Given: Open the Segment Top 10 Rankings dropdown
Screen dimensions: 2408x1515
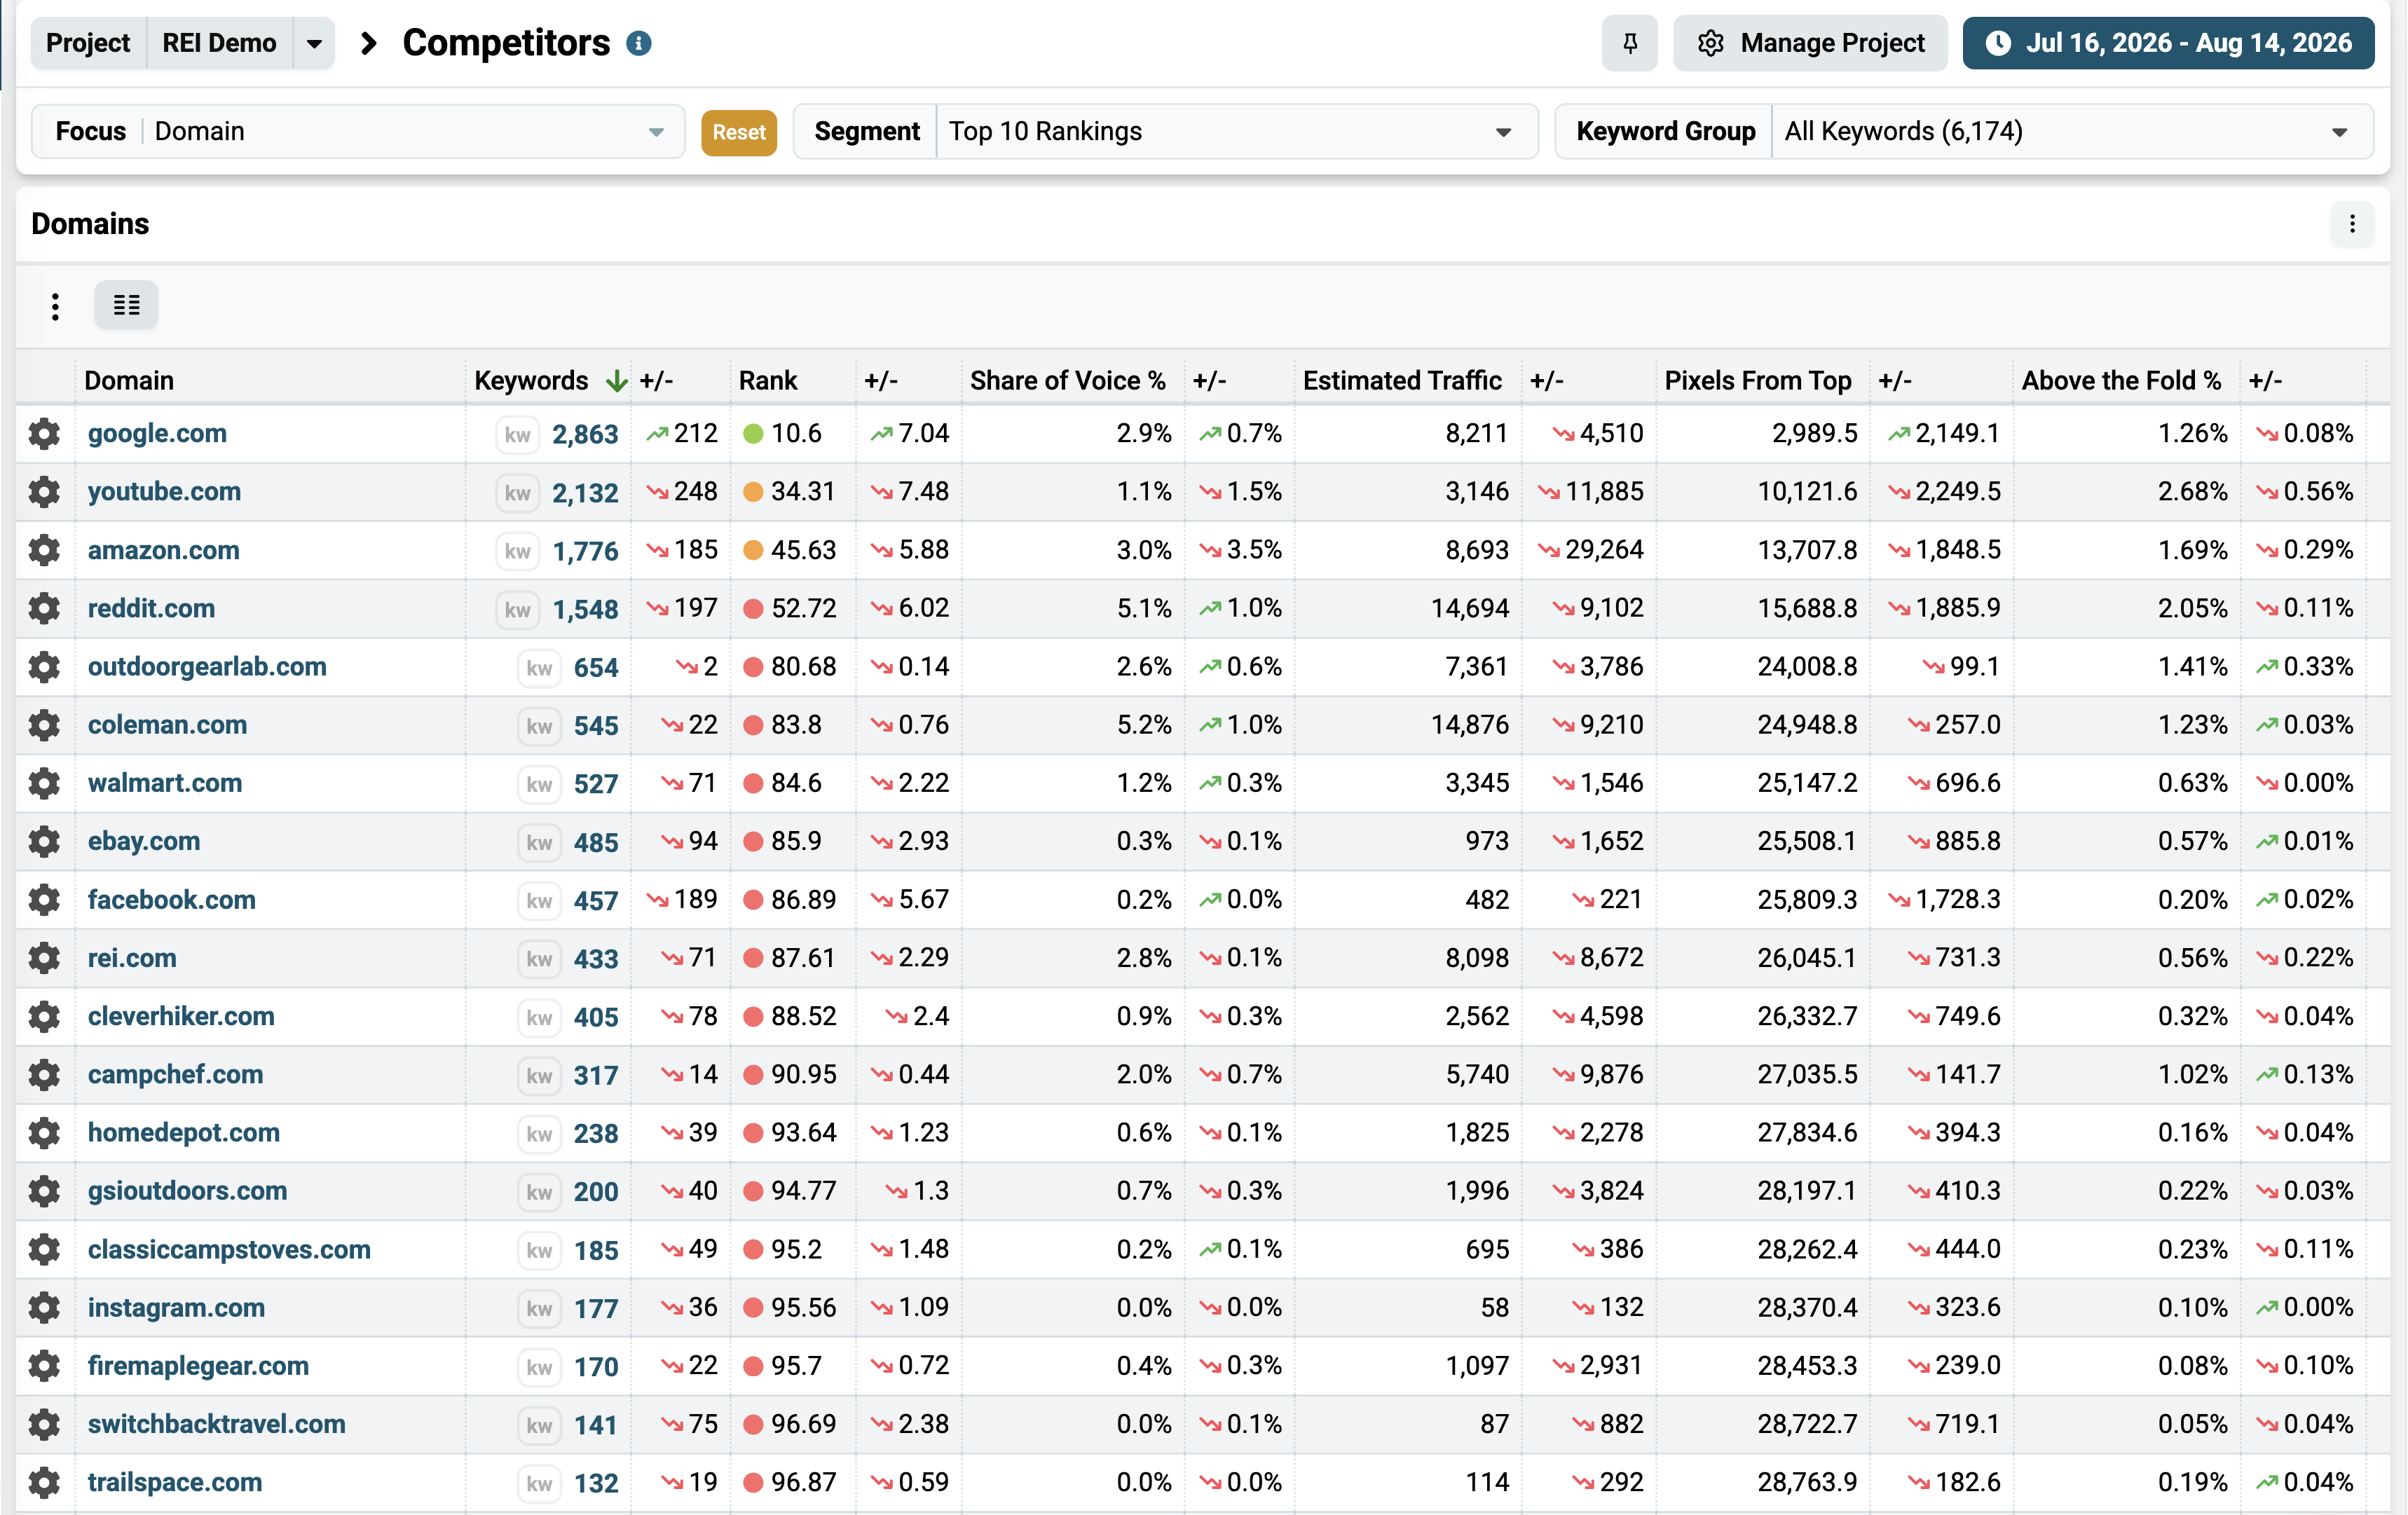Looking at the screenshot, I should (1166, 131).
